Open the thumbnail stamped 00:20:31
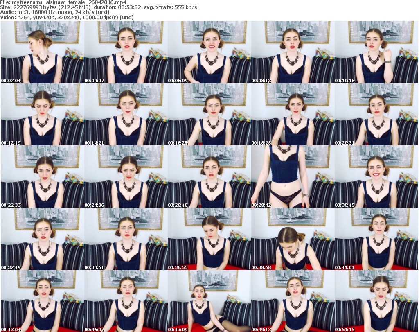 pyautogui.click(x=376, y=114)
